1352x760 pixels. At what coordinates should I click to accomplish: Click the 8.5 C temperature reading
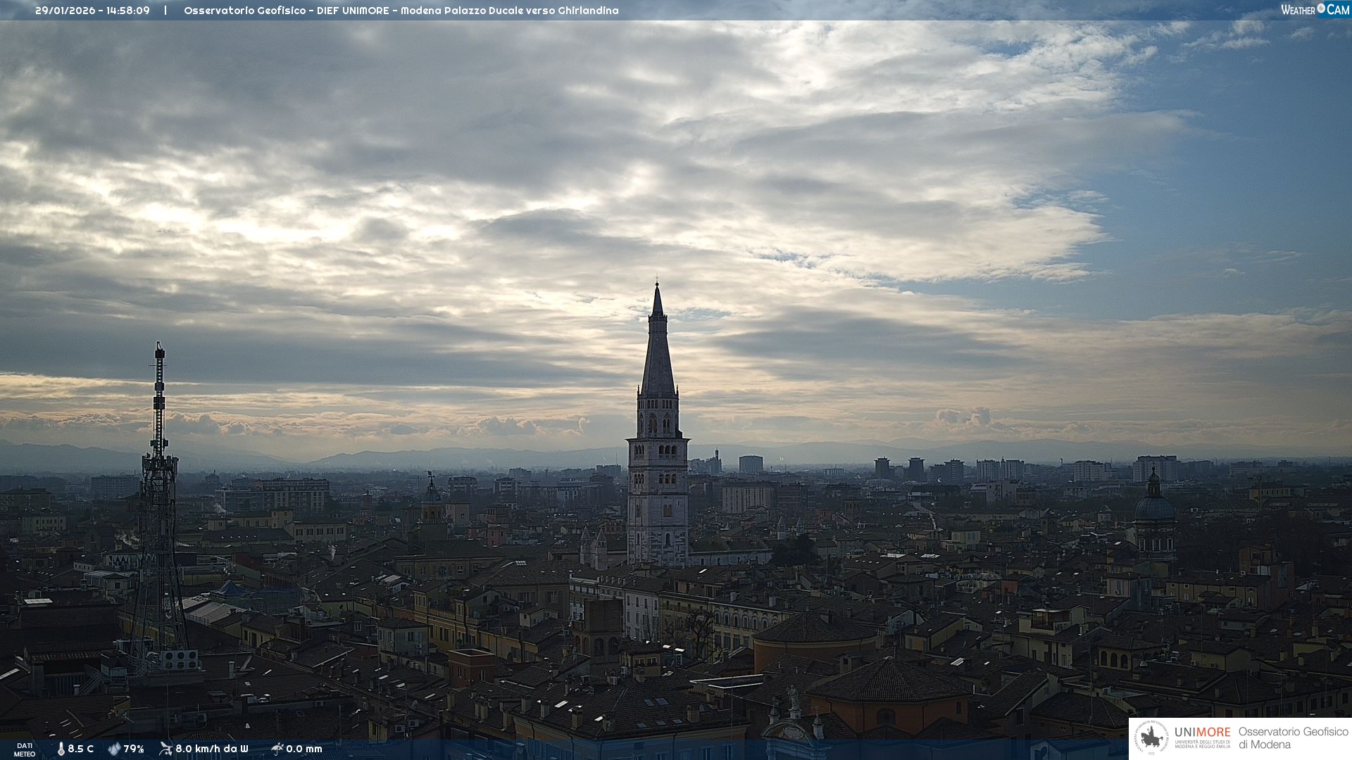81,749
